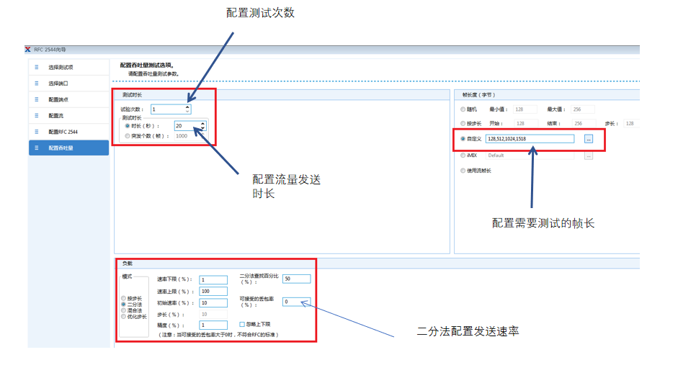
Task: Focus the 时长（秒） value field showing 20
Action: (x=187, y=126)
